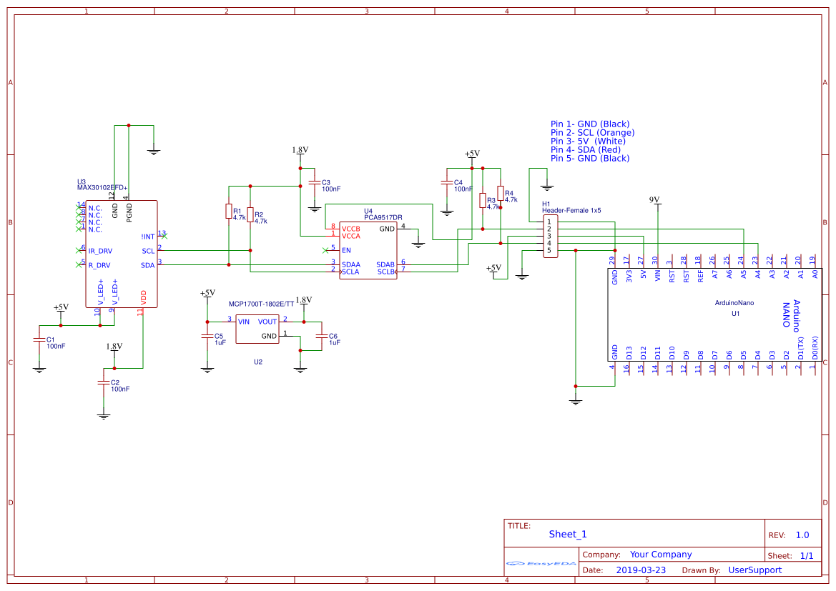Click the Sheet_1 title text
836x591 pixels.
568,534
